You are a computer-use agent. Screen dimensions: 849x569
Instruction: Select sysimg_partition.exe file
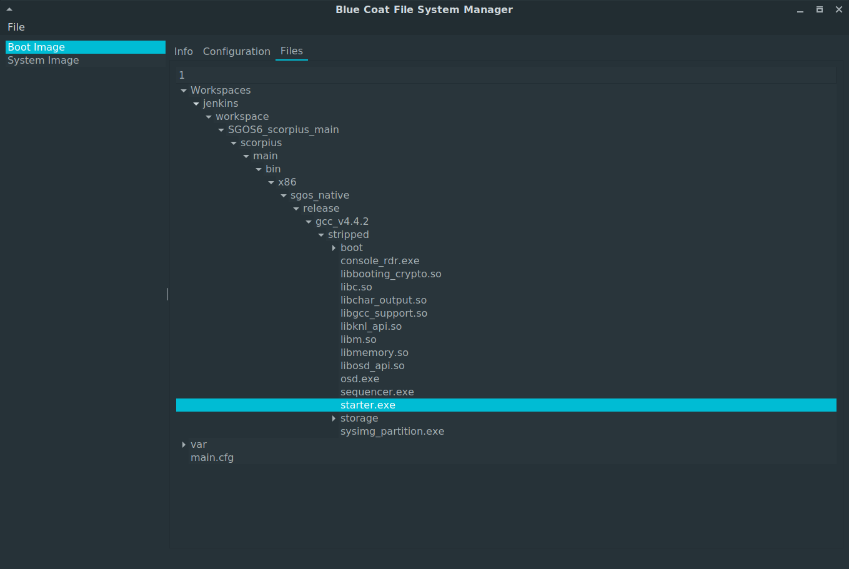tap(392, 432)
